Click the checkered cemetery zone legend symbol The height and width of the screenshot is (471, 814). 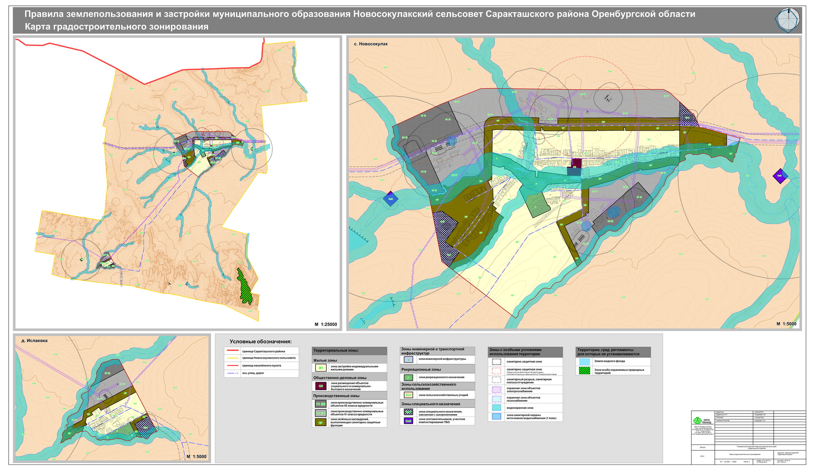408,412
